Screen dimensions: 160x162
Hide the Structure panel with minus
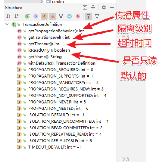112,7
